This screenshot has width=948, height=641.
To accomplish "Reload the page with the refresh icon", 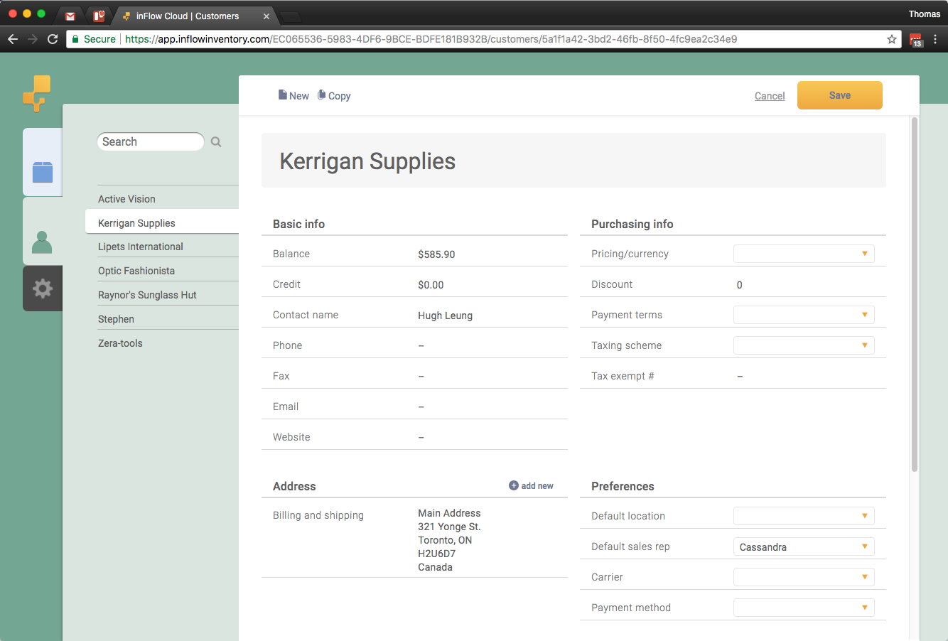I will (x=52, y=39).
